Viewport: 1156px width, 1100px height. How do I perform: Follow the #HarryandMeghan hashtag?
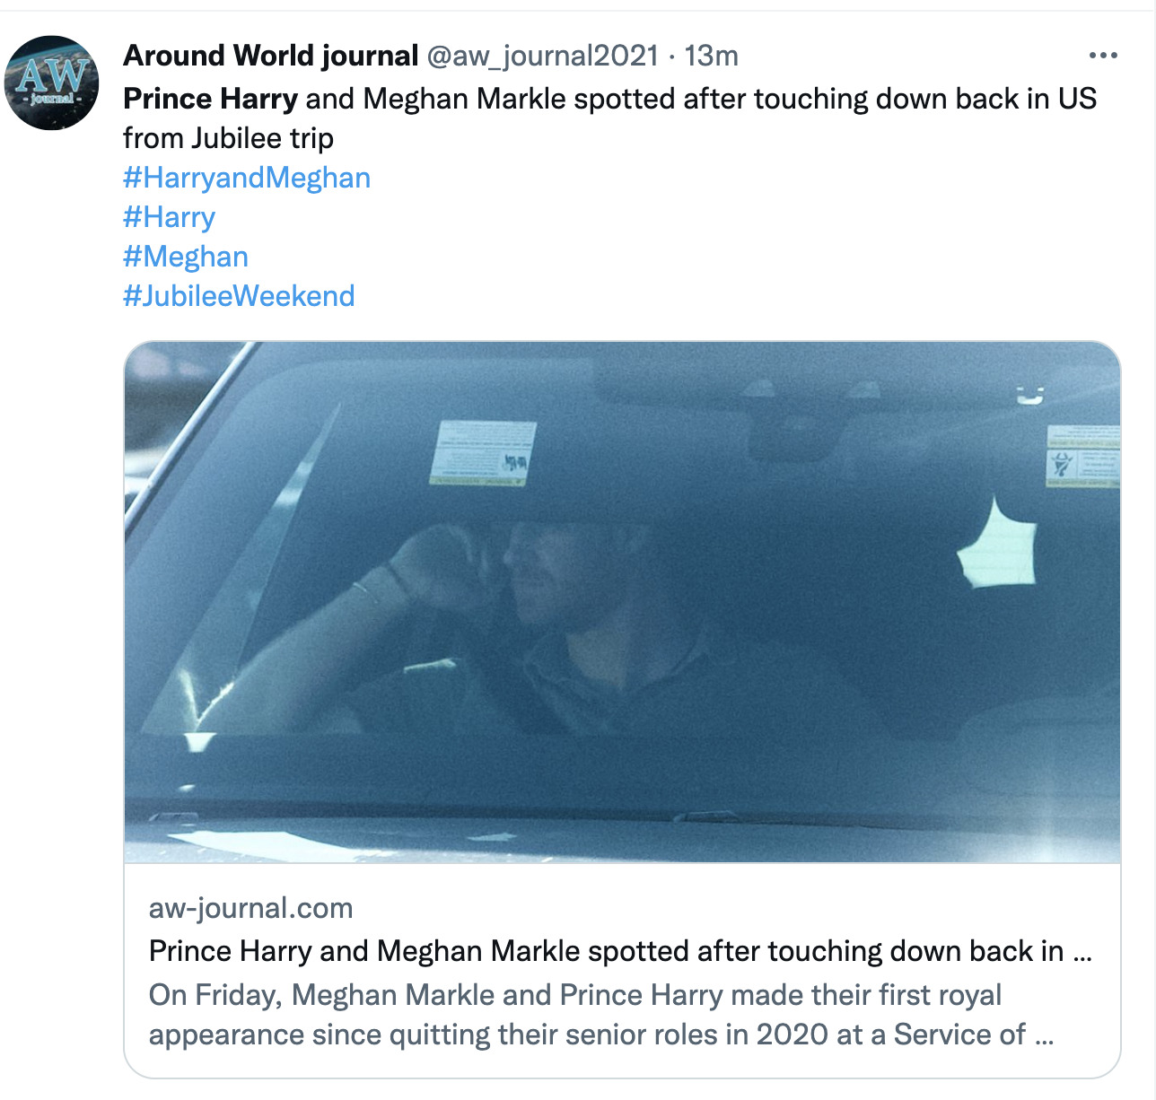(247, 178)
